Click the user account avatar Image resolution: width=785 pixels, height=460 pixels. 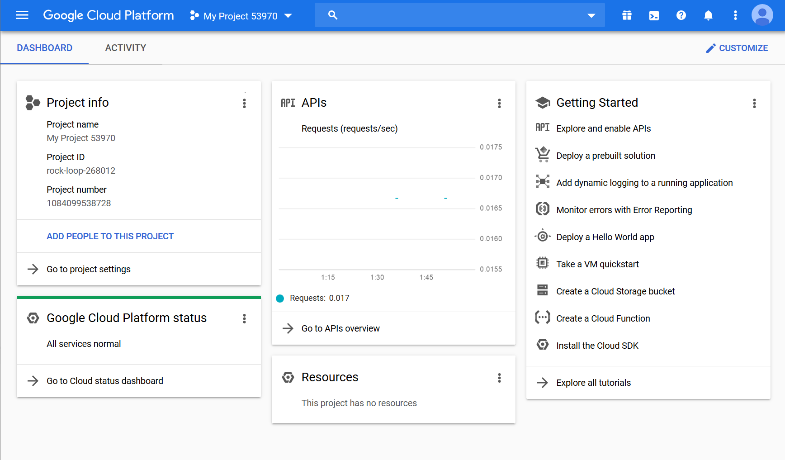[x=762, y=15]
